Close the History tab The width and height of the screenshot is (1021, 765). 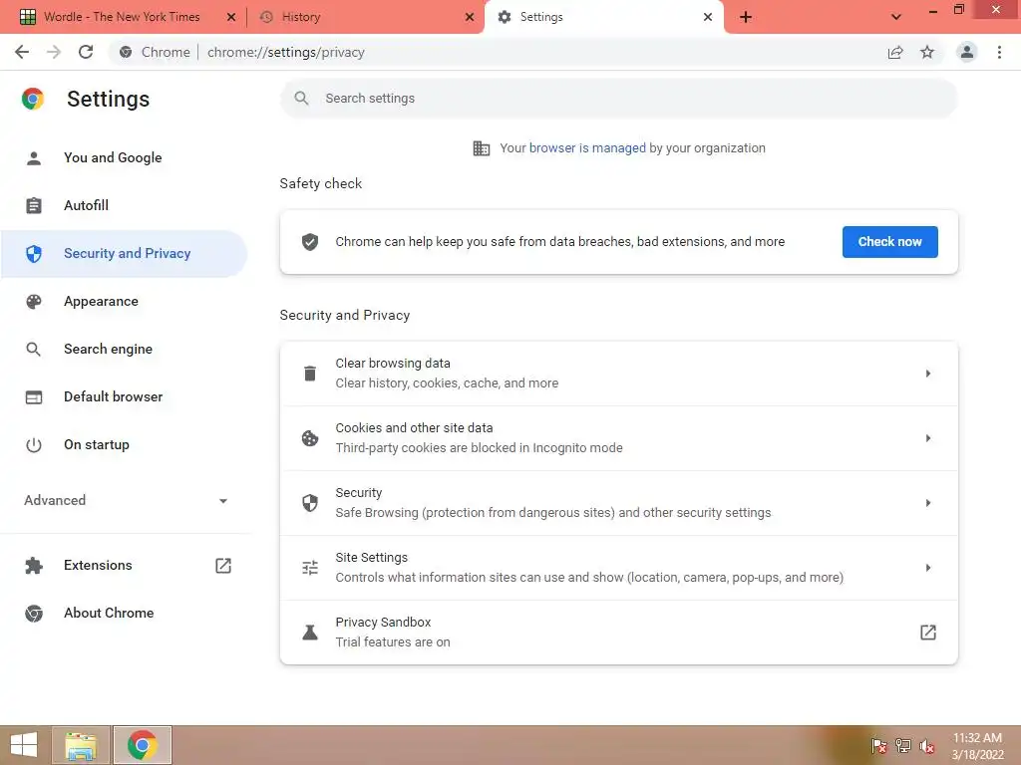coord(470,17)
